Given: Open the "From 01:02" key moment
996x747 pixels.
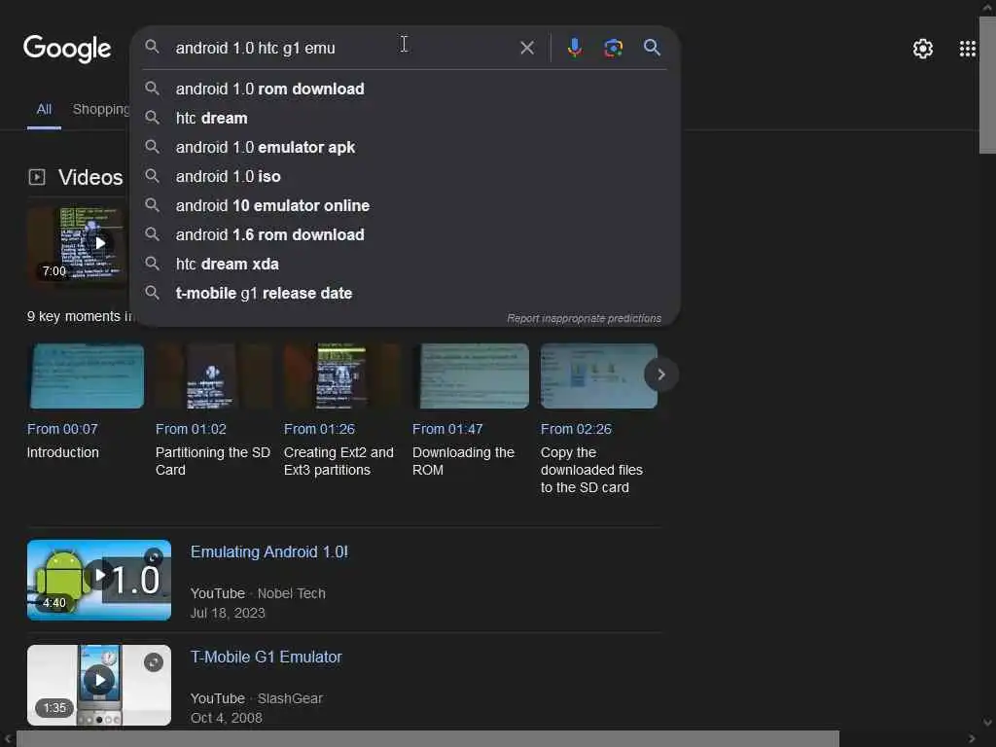Looking at the screenshot, I should point(191,429).
